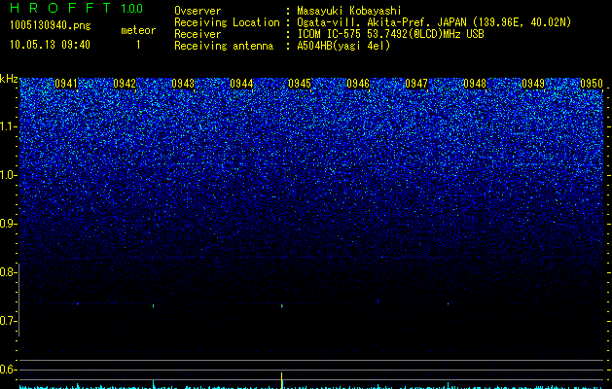
Task: Click the 0942 time marker
Action: tap(125, 84)
